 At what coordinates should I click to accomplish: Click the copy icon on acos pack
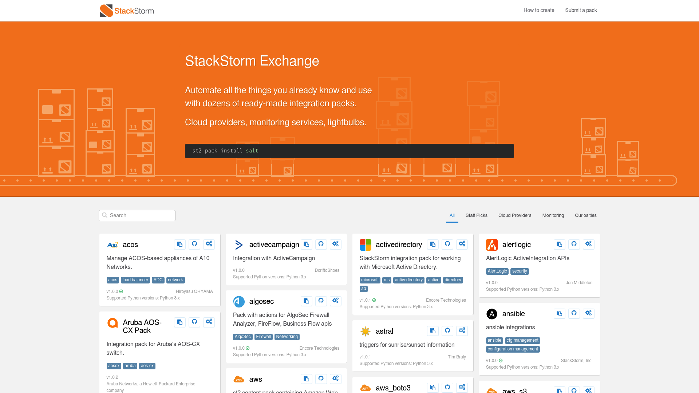tap(179, 244)
